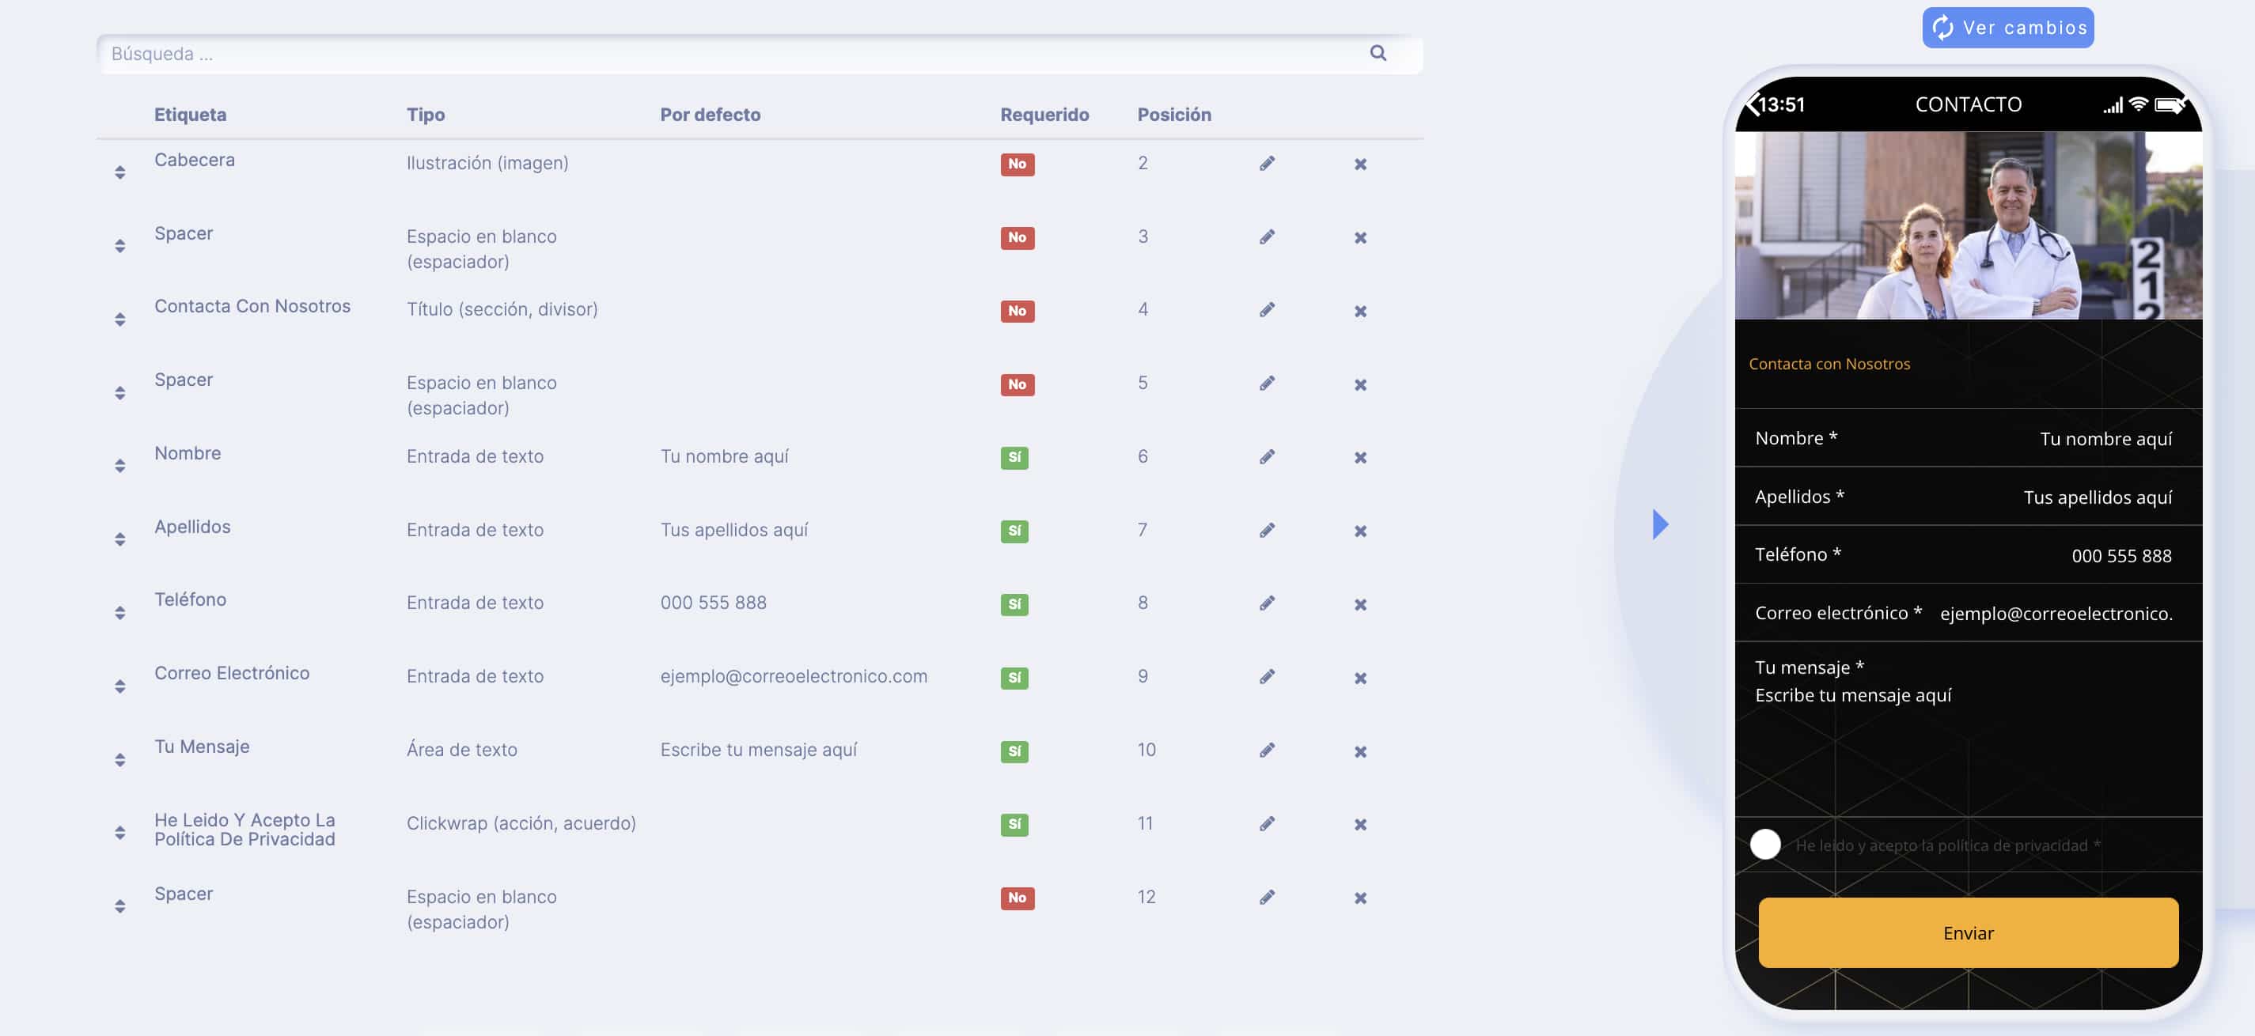
Task: Click the search magnifier icon
Action: tap(1378, 53)
